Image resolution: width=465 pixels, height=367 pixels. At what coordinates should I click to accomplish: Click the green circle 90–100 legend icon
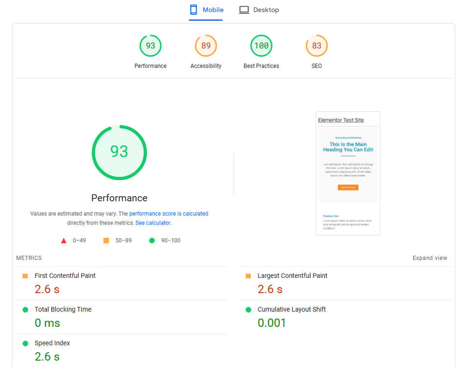[152, 240]
